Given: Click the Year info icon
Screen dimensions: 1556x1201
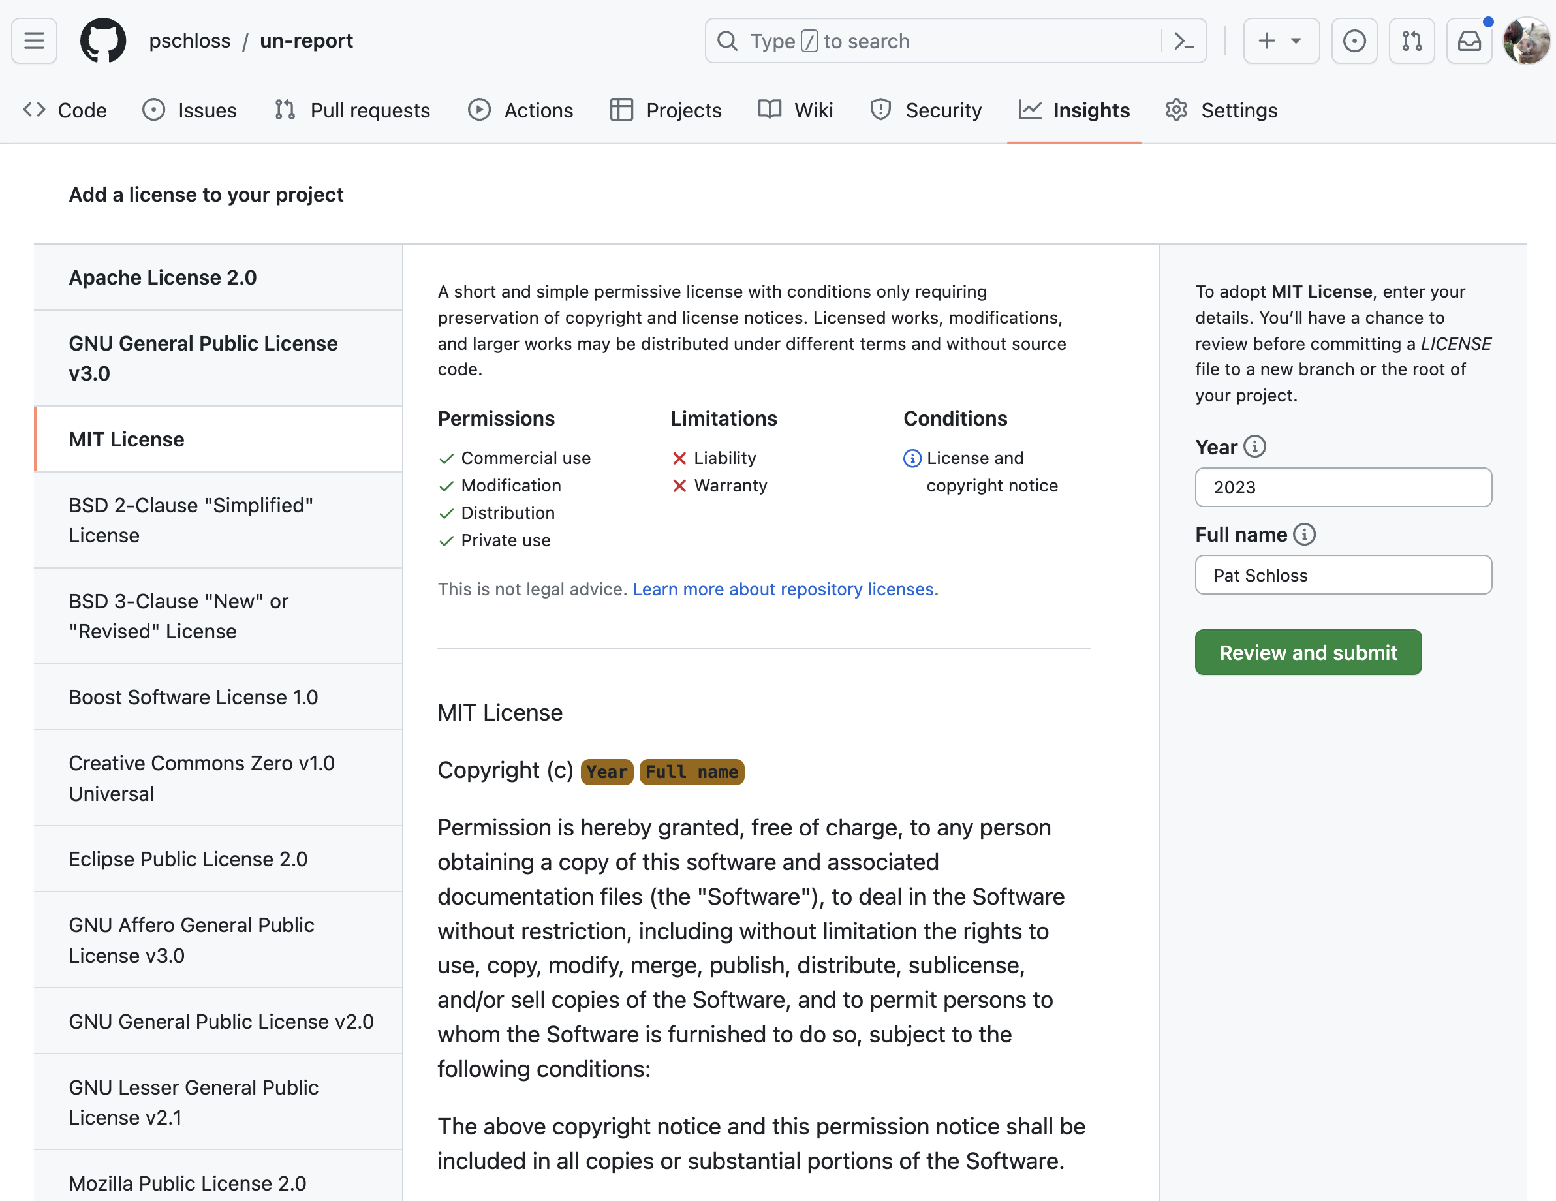Looking at the screenshot, I should tap(1254, 446).
